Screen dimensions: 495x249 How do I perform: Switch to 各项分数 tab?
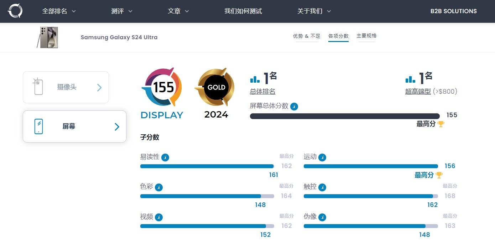[x=338, y=36]
